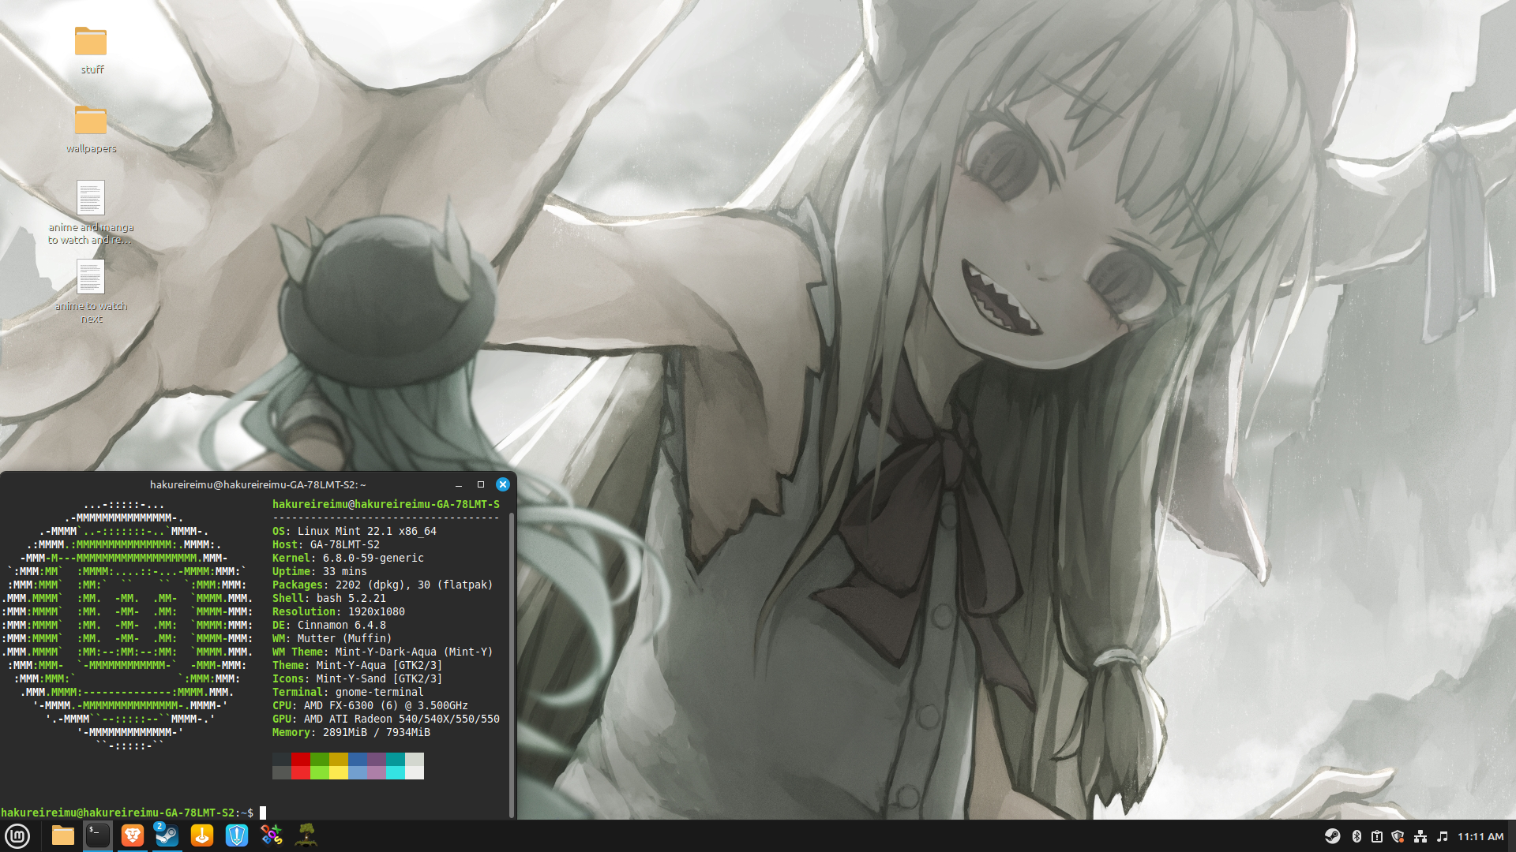The width and height of the screenshot is (1516, 852).
Task: Launch the Heroic Games shield icon
Action: (237, 835)
